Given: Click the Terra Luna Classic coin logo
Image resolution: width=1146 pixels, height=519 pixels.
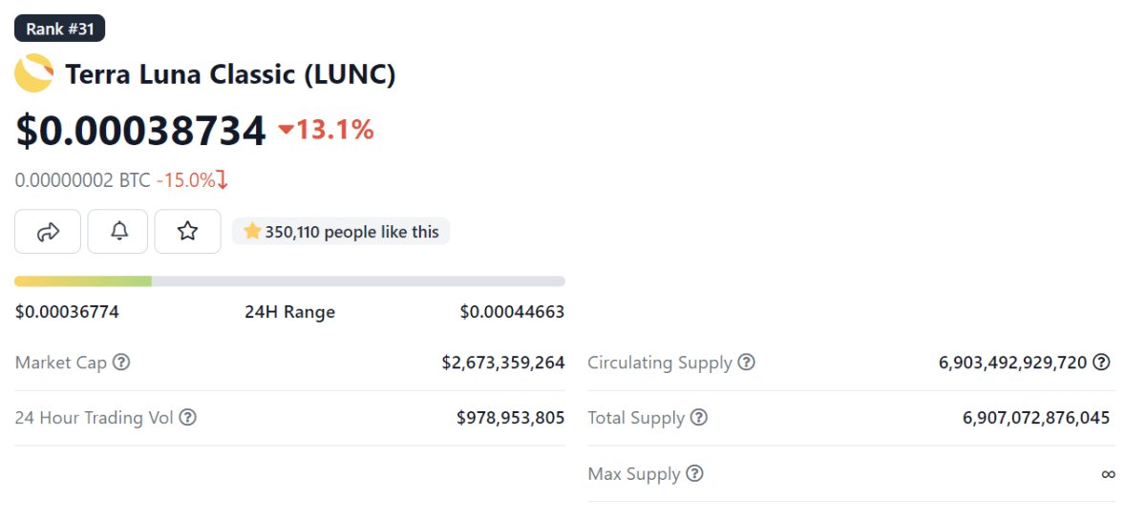Looking at the screenshot, I should pyautogui.click(x=34, y=73).
